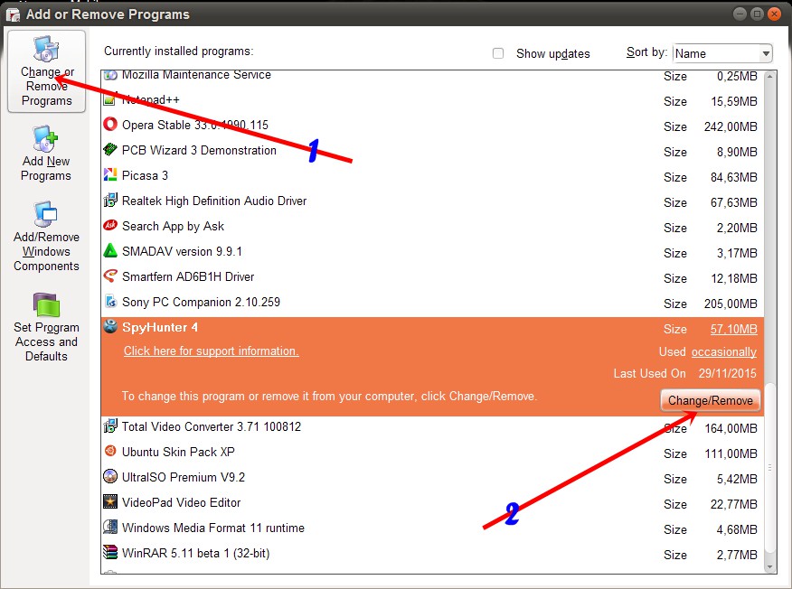Select Sony PC Companion 2.10.259 entry

tap(432, 302)
